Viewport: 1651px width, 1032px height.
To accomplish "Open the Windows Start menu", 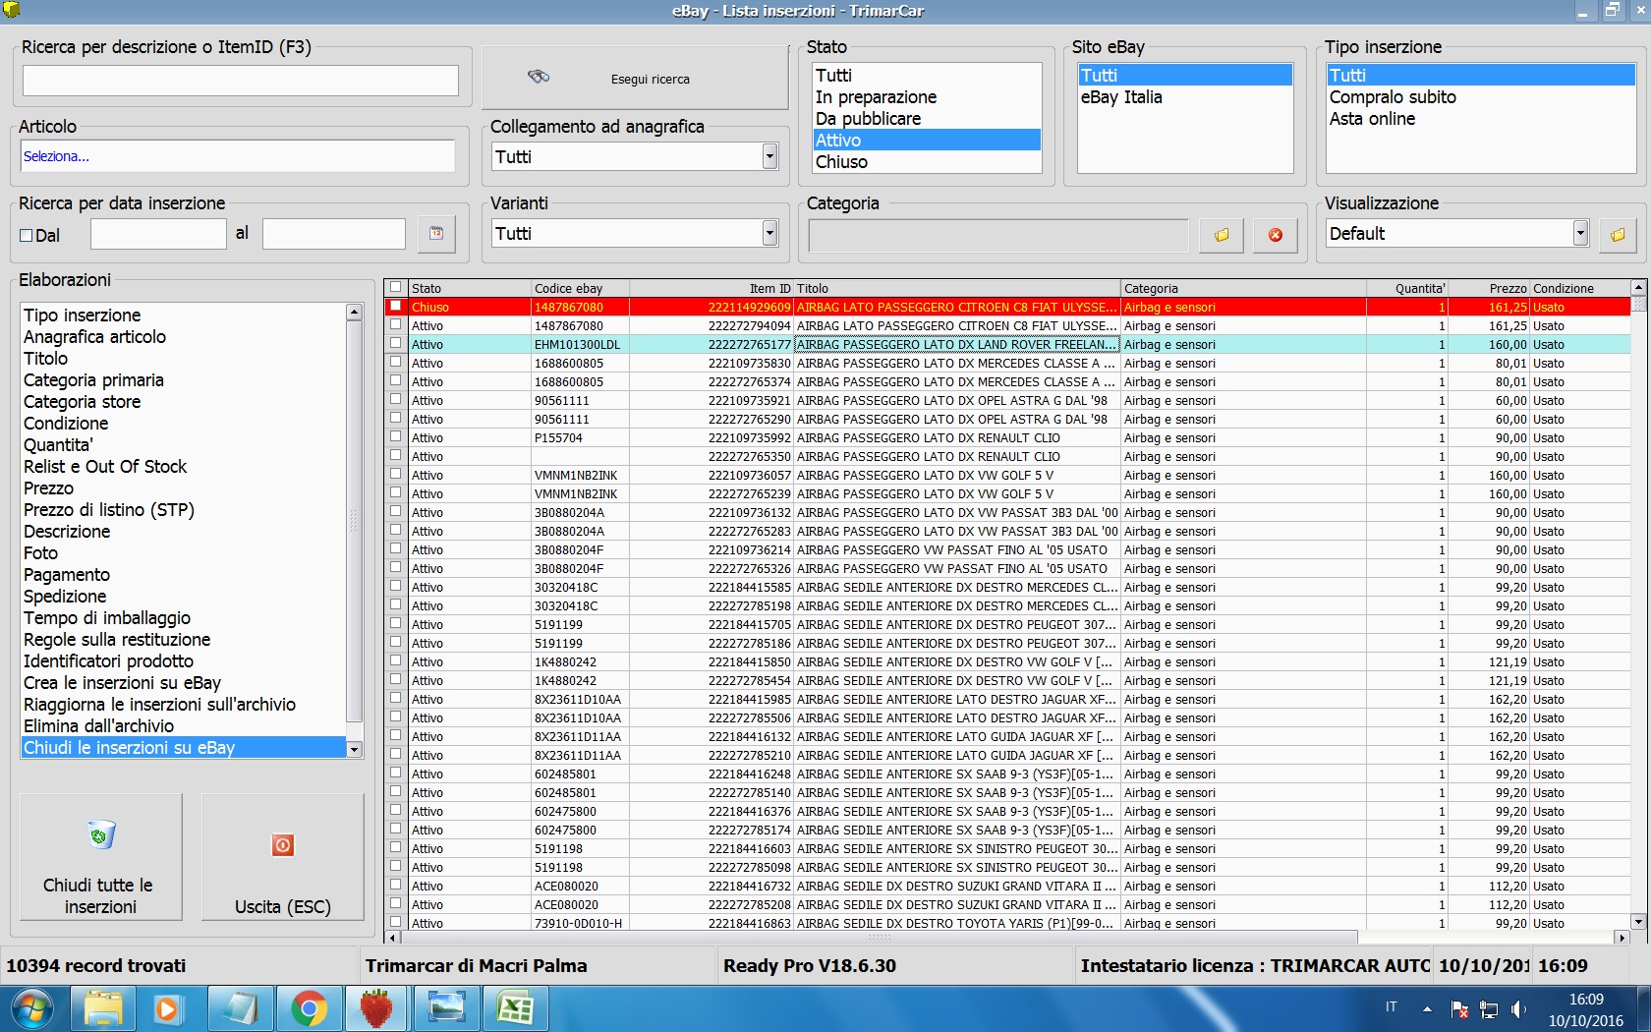I will (x=30, y=1009).
